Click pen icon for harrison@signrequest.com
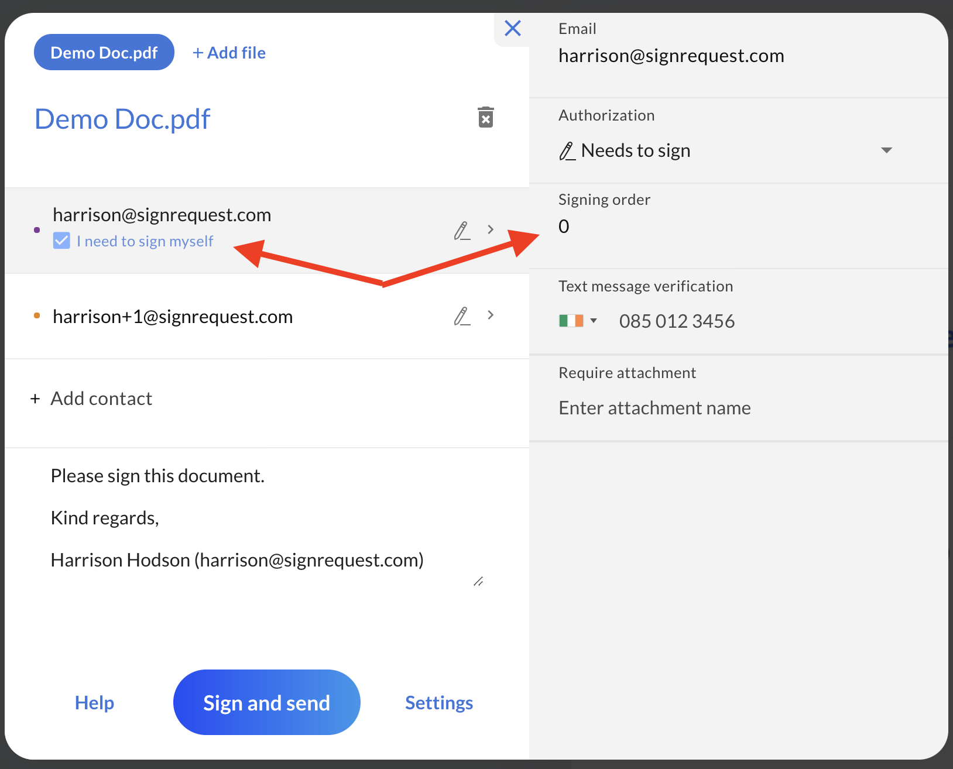The width and height of the screenshot is (953, 769). pyautogui.click(x=462, y=231)
